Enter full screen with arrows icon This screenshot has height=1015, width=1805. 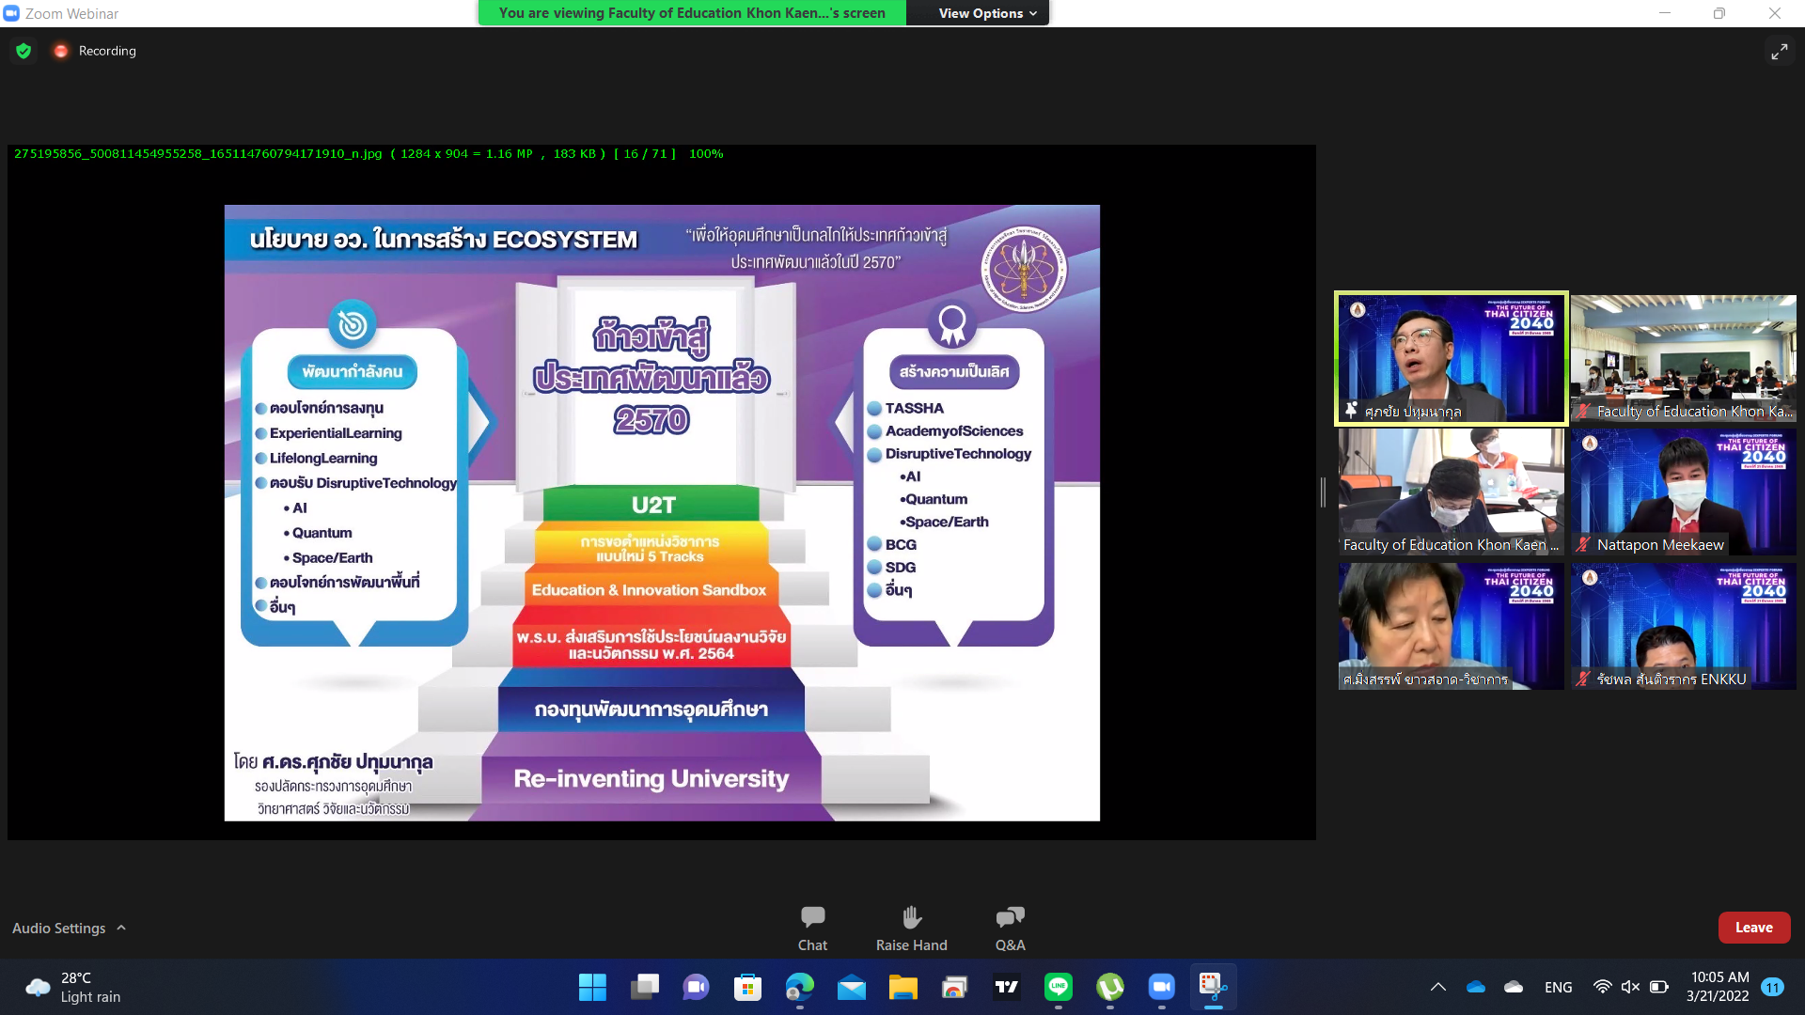click(1779, 52)
